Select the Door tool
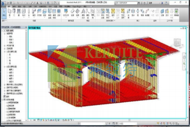Image resolution: width=190 pixels, height=127 pixels. [x=14, y=13]
